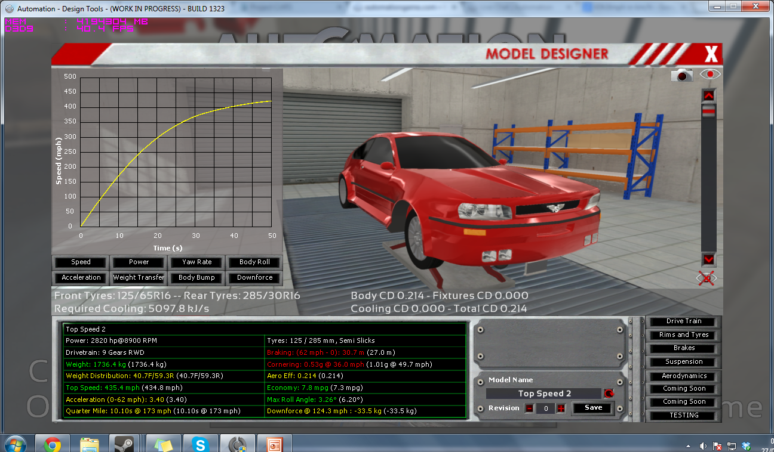The height and width of the screenshot is (452, 774).
Task: Increase revision with the plus button
Action: click(561, 408)
